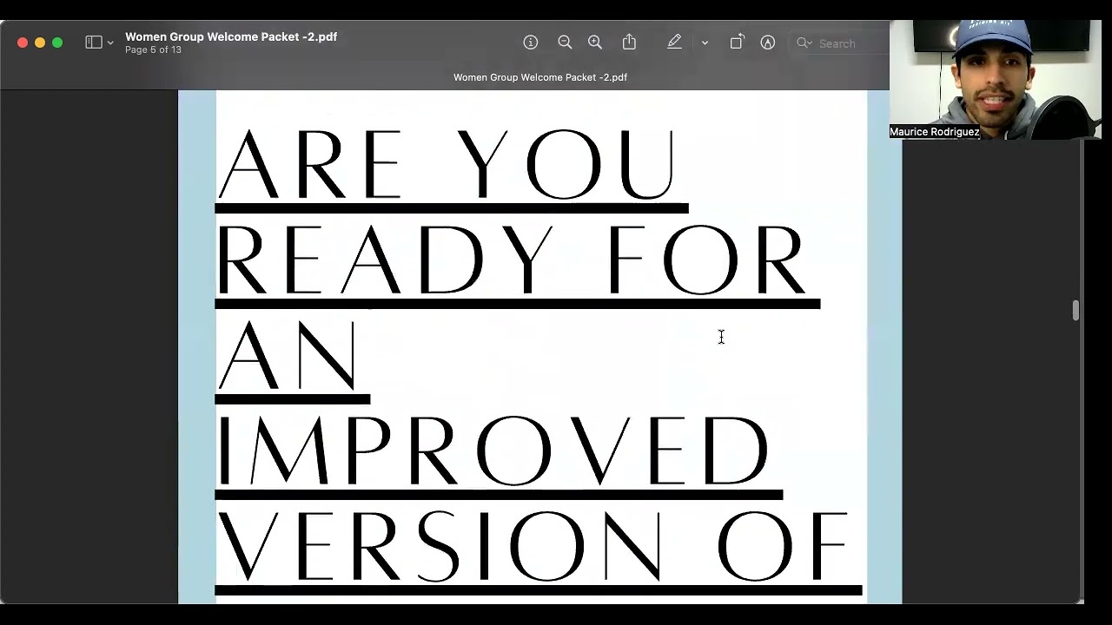Select the highlight pen tool

tap(674, 43)
